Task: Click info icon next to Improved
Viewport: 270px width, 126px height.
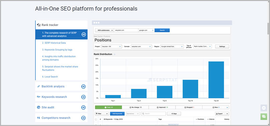Action: [x=158, y=107]
